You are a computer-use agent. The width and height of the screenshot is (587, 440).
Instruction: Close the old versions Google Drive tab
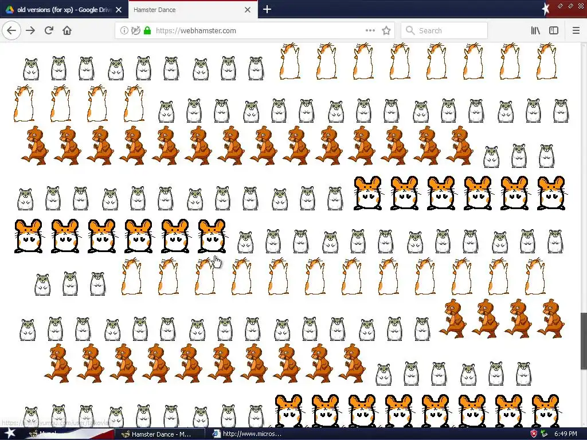(x=119, y=10)
